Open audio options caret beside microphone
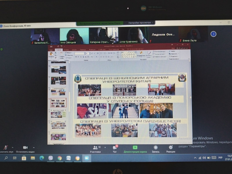This screenshot has width=232, height=174. pos(13,148)
